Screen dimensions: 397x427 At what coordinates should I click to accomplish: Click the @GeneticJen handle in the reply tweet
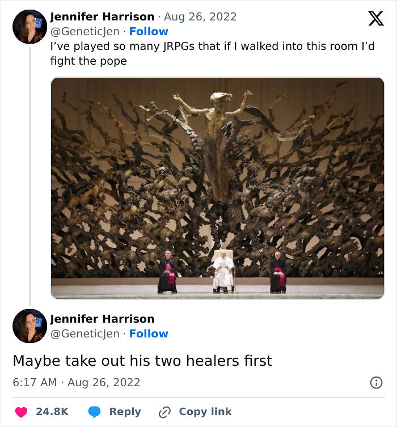pyautogui.click(x=85, y=334)
